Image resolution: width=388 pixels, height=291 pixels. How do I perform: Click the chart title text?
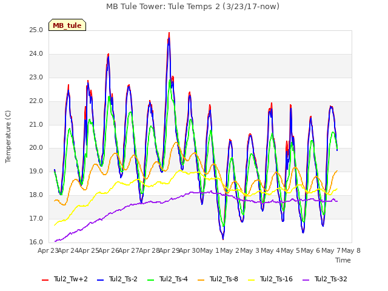(x=193, y=6)
